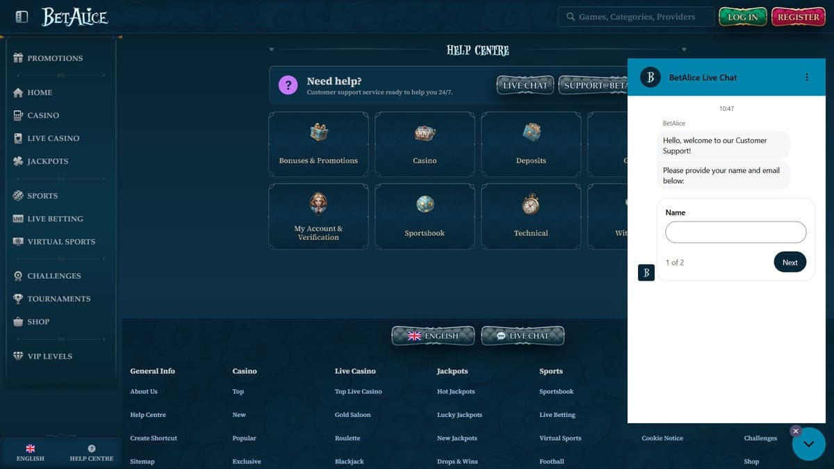The image size is (834, 469).
Task: Select Shop in sidebar menu
Action: pos(38,322)
